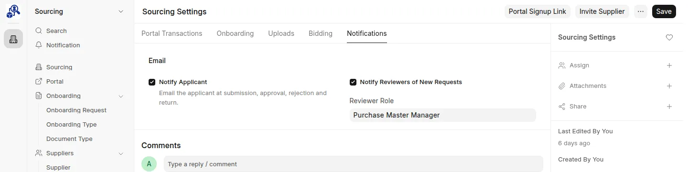Screen dimensions: 688x172
Task: Open the Portal sidebar item
Action: pyautogui.click(x=55, y=81)
